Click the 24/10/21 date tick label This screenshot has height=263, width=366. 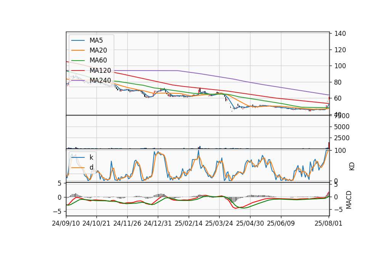point(96,224)
